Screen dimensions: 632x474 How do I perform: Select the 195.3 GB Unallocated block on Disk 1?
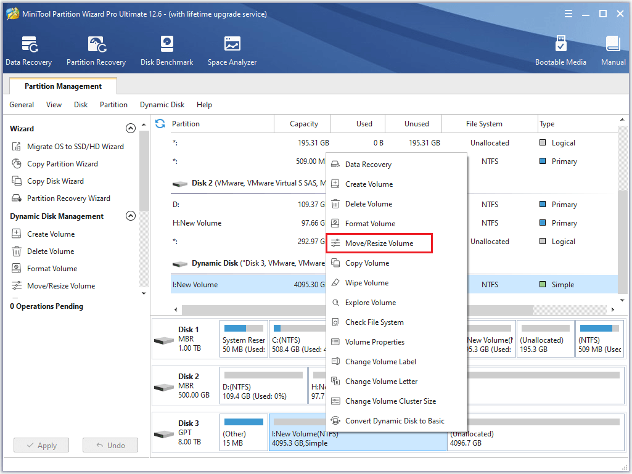[x=545, y=338]
